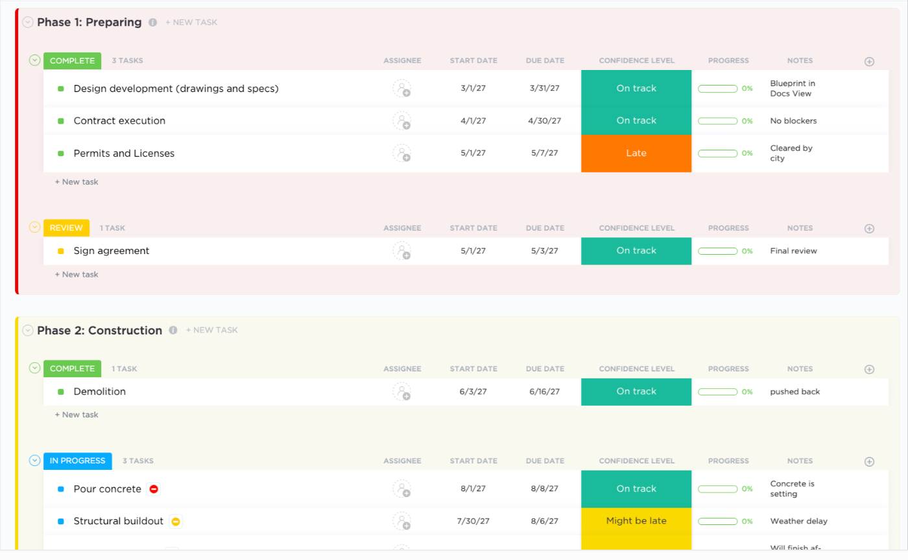Open info tooltip for Phase 2: Construction
The image size is (908, 560).
[173, 331]
